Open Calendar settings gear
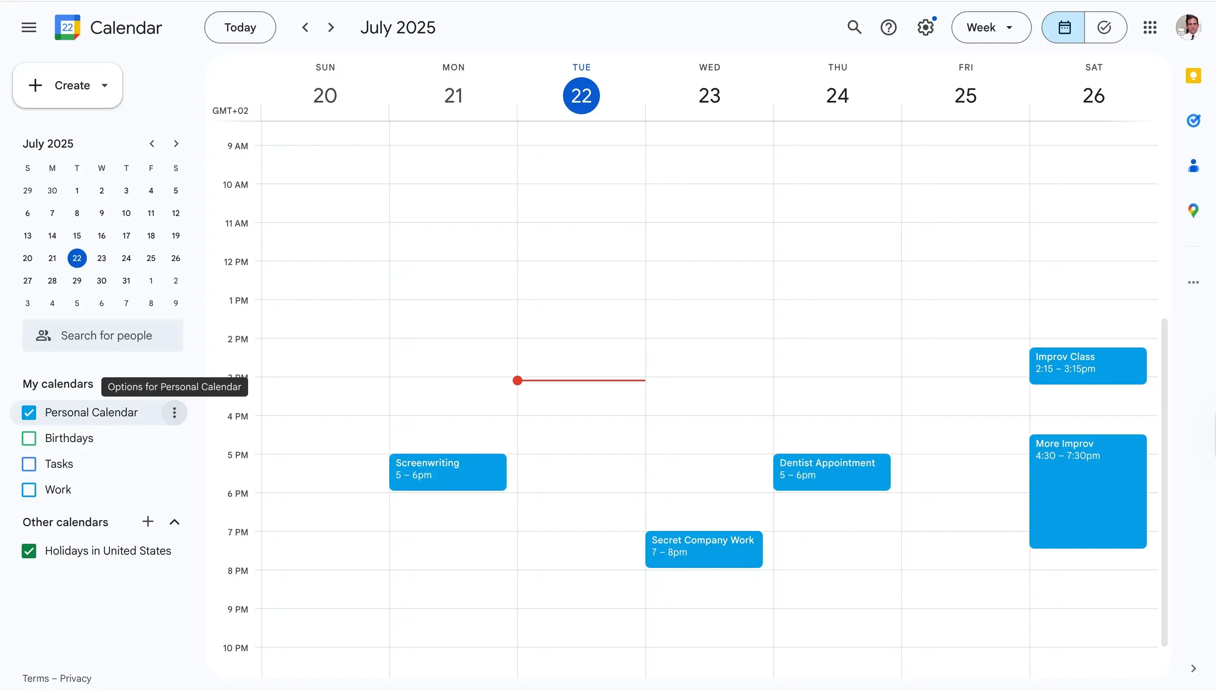 pos(925,27)
